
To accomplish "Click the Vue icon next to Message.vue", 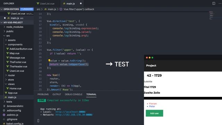I will 8,58.
